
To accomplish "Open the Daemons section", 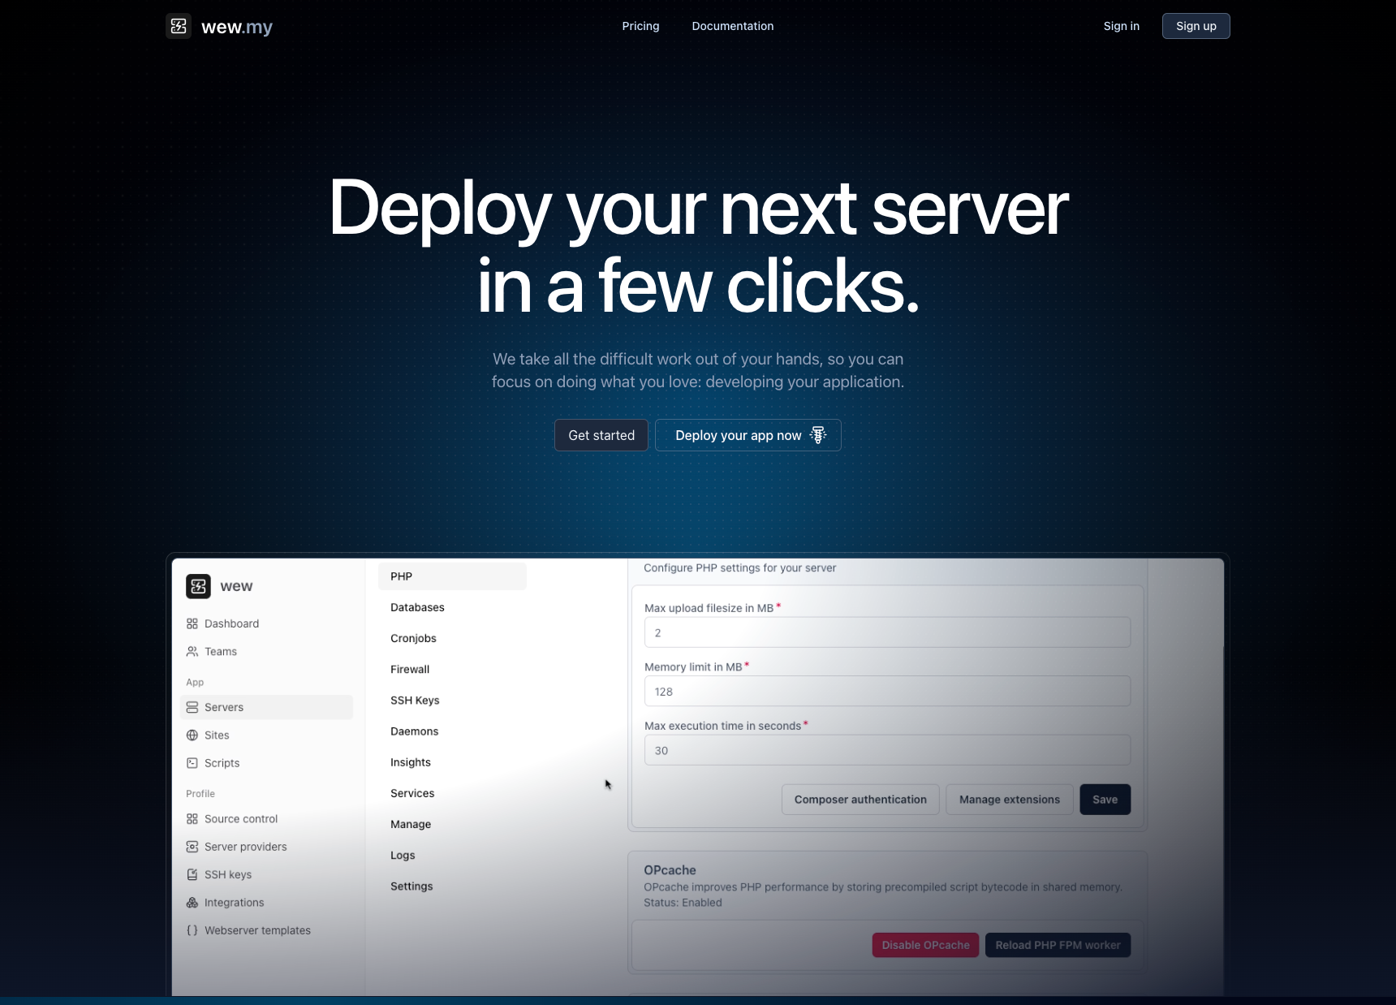I will pyautogui.click(x=414, y=731).
